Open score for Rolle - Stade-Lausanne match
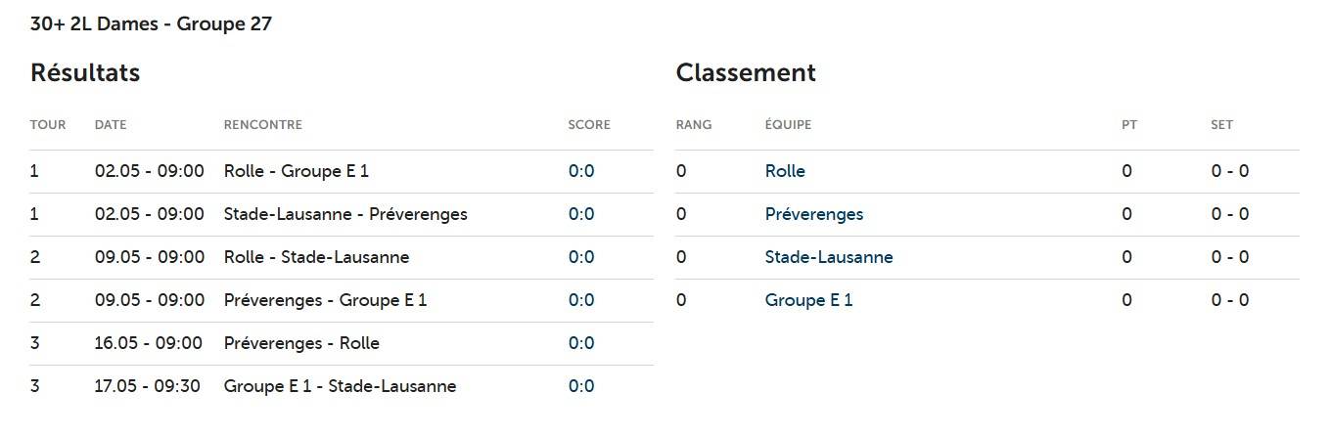This screenshot has height=437, width=1330. click(x=581, y=257)
